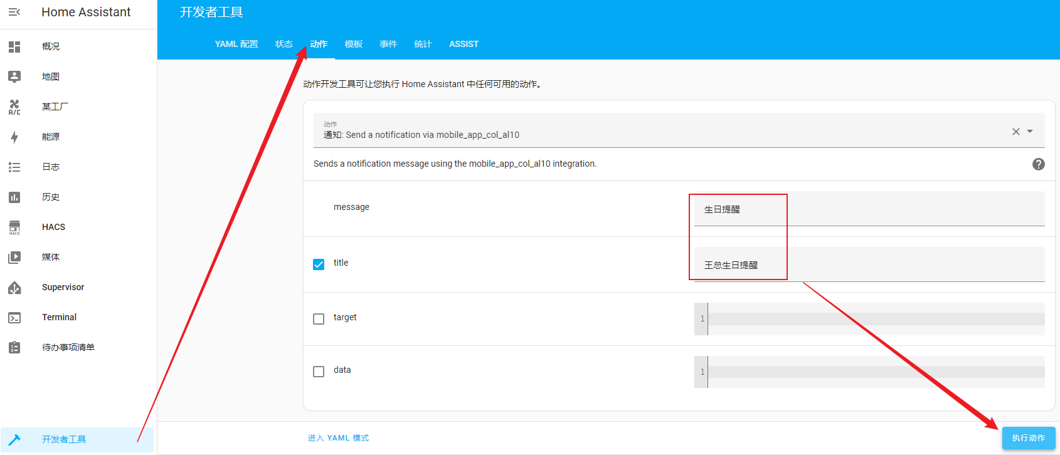The height and width of the screenshot is (455, 1060).
Task: Click the target code editor field
Action: click(x=869, y=319)
